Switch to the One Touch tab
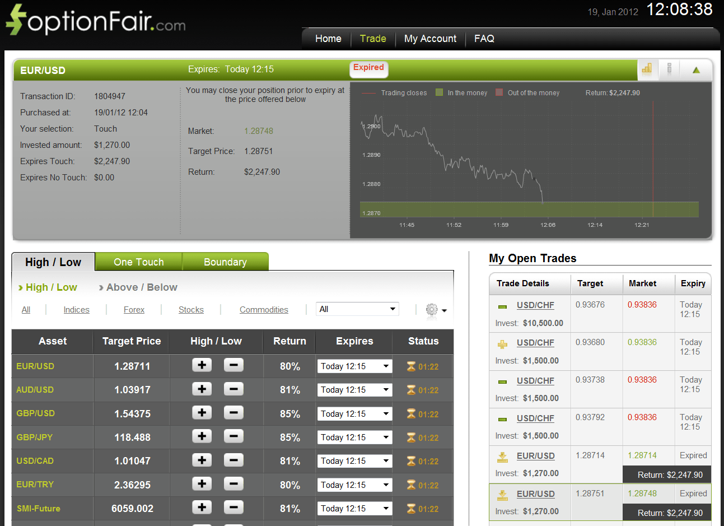The image size is (724, 526). pyautogui.click(x=138, y=262)
